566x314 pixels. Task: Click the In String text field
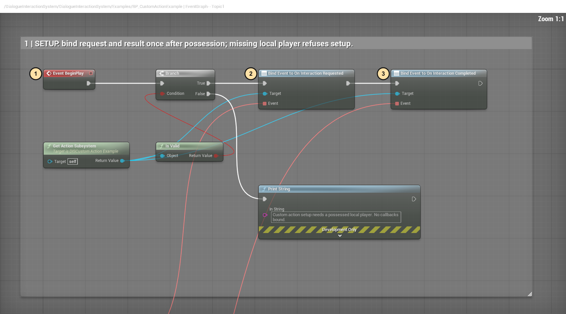[336, 217]
